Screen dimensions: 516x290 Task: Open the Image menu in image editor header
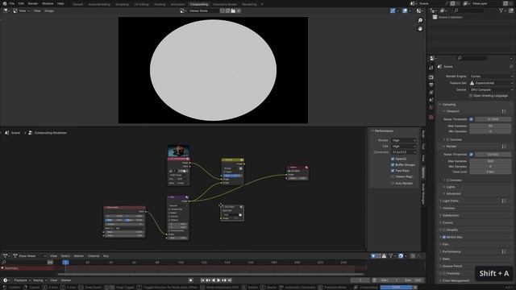click(x=49, y=10)
